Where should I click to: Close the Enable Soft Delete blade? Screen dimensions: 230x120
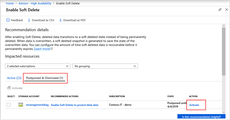[x=226, y=10]
